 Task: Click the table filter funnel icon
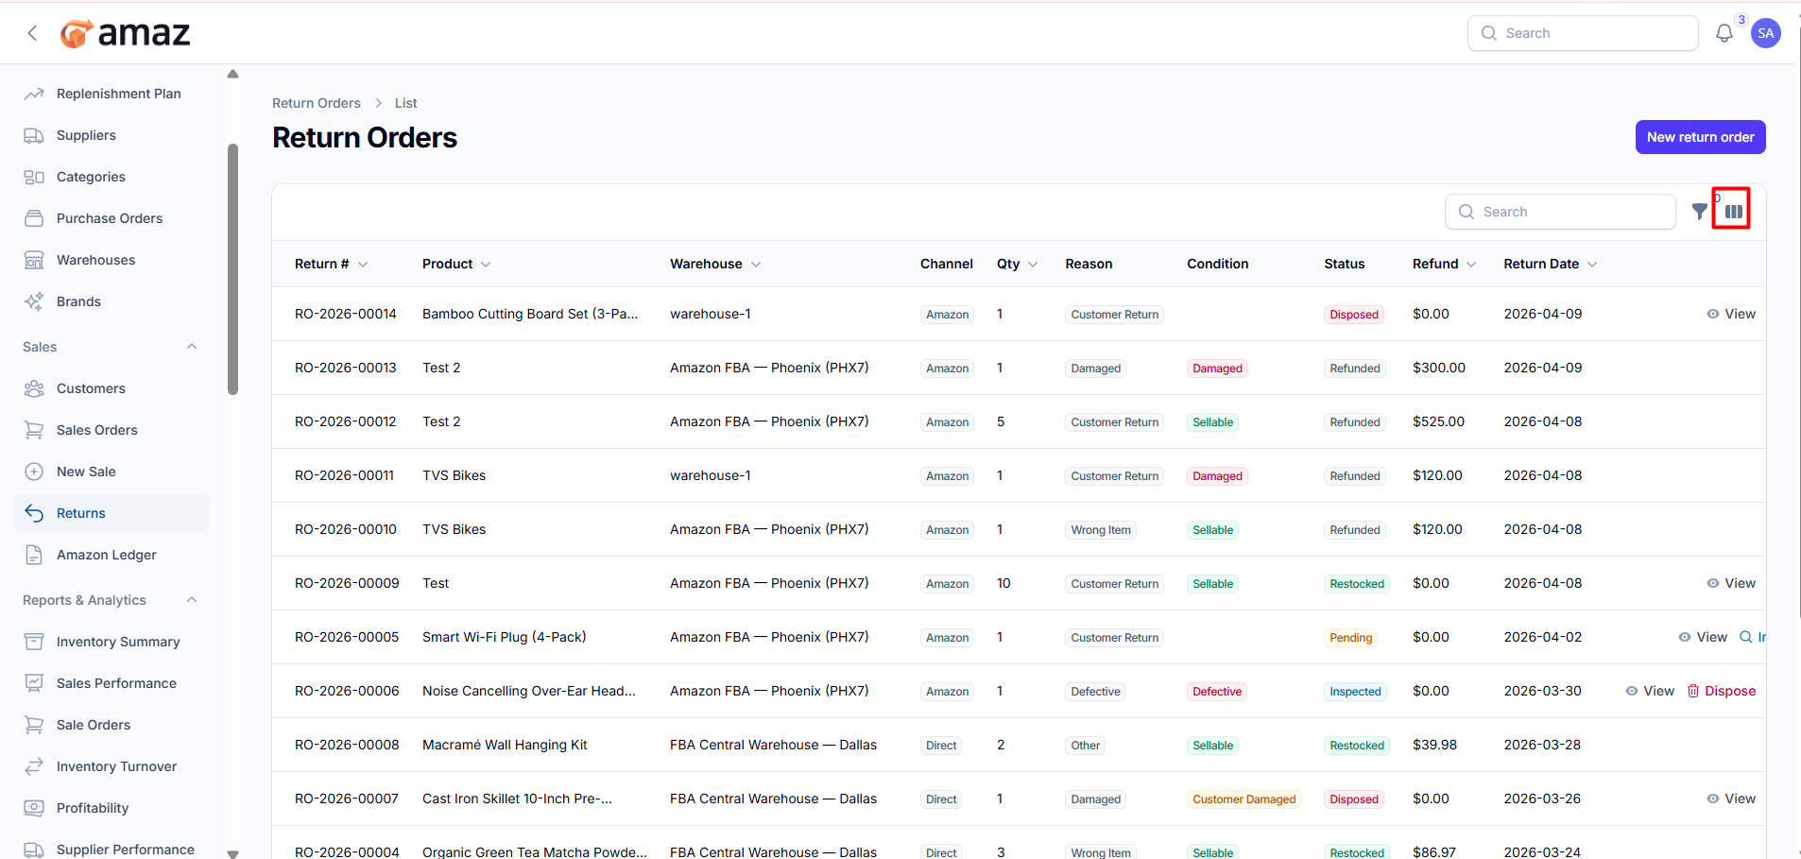pos(1699,212)
